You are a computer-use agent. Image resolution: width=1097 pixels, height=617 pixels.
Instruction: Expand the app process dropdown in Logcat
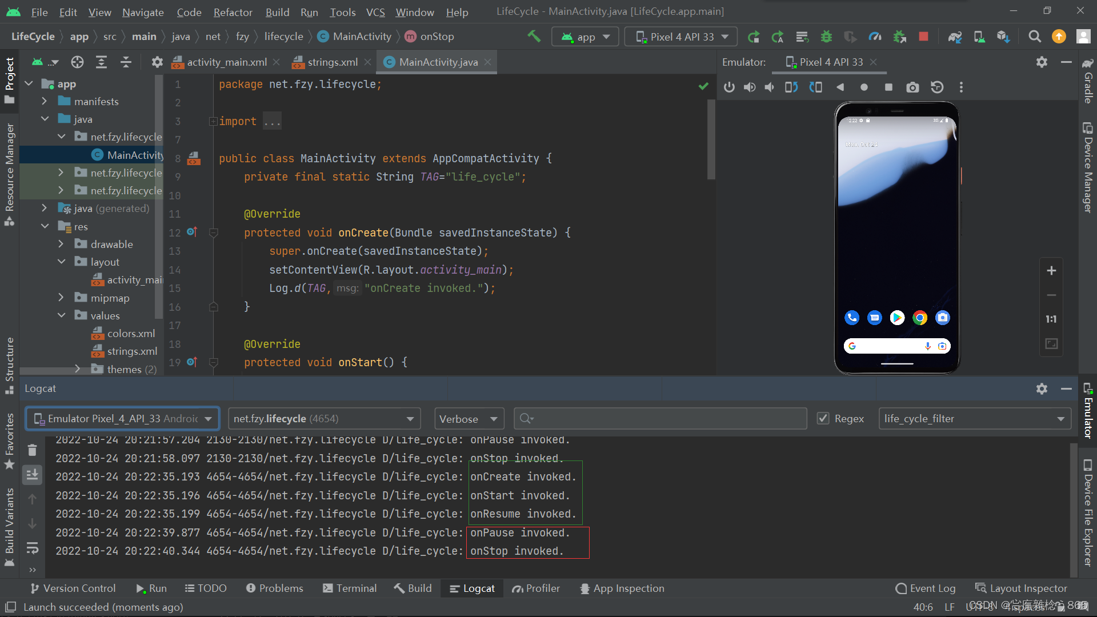coord(411,418)
